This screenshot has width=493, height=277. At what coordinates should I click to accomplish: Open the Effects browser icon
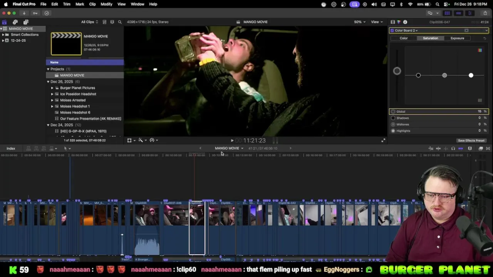481,149
